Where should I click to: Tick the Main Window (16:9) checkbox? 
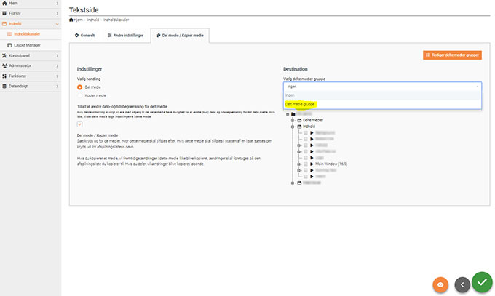click(305, 164)
